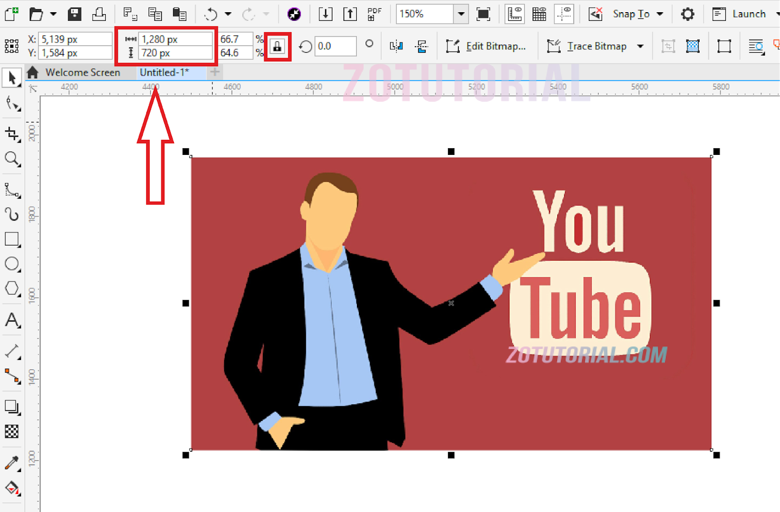
Task: Switch to the Welcome Screen tab
Action: point(82,73)
